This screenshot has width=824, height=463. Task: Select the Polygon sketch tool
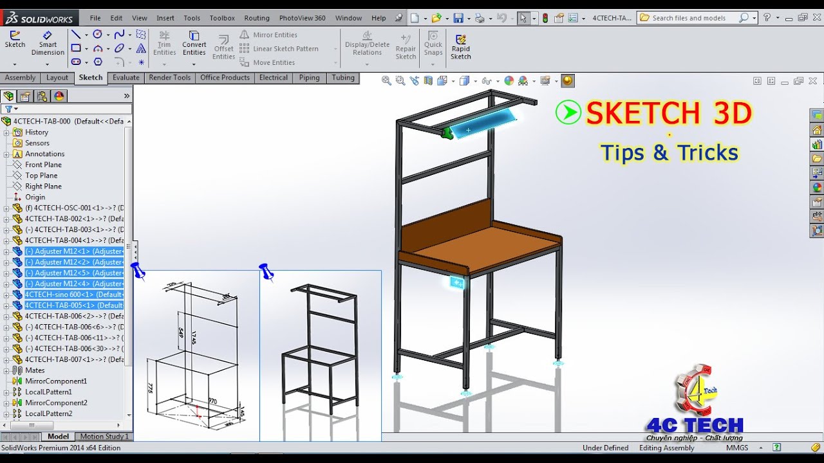coord(98,62)
